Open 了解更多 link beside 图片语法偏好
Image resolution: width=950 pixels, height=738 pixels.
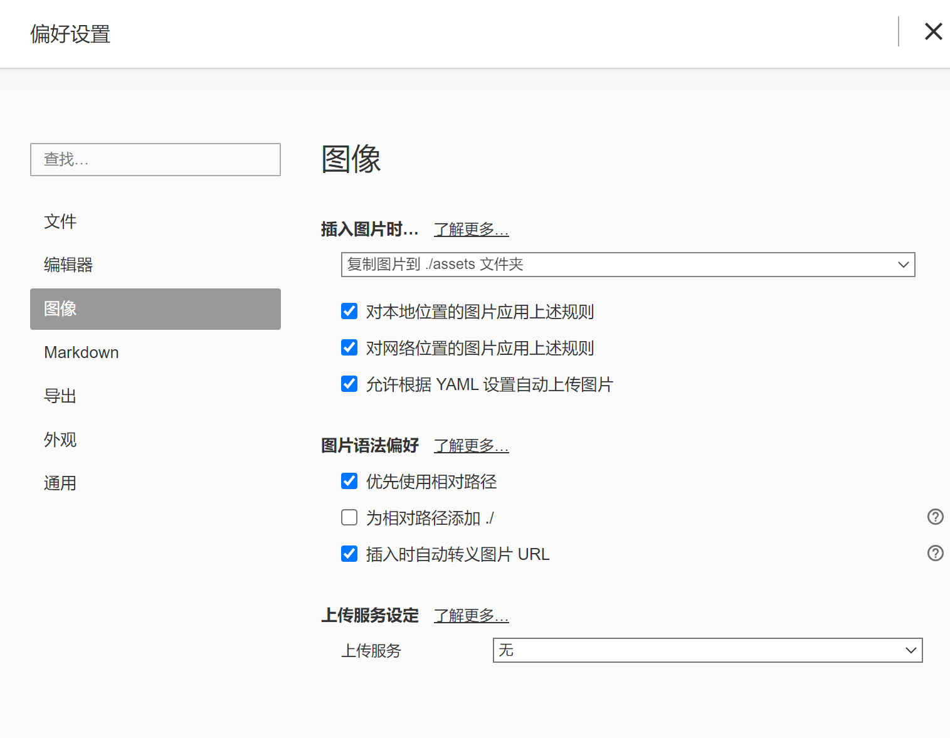click(471, 446)
